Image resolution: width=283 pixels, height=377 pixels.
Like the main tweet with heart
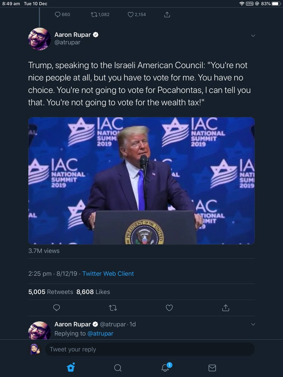(169, 308)
